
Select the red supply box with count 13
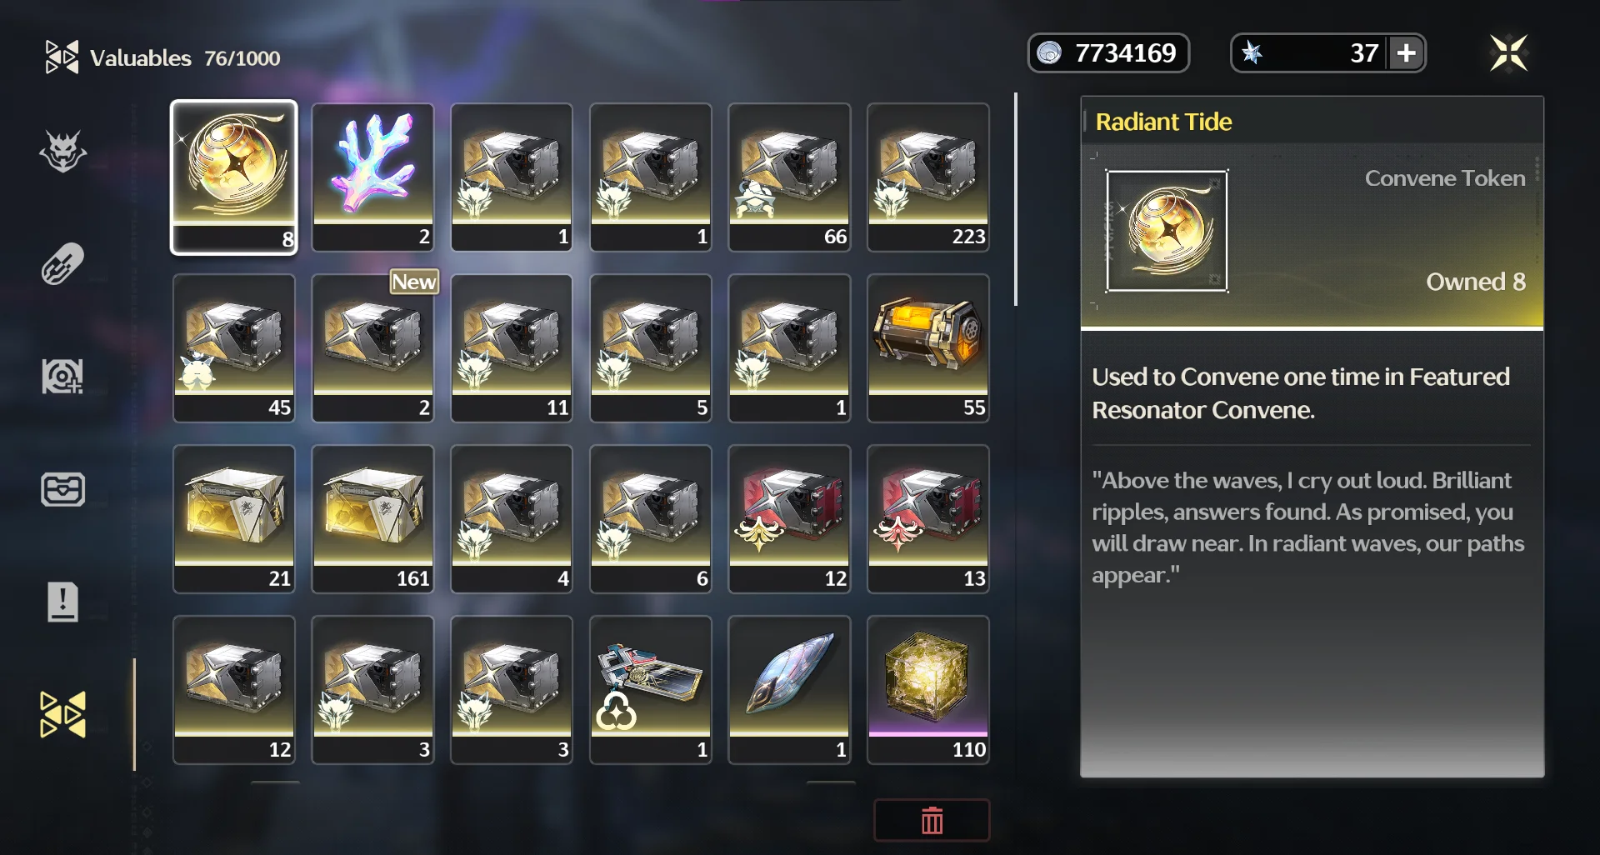pos(928,519)
